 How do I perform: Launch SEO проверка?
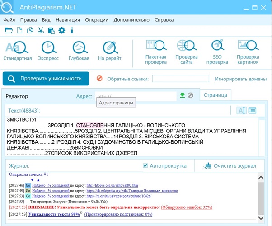click(x=217, y=52)
